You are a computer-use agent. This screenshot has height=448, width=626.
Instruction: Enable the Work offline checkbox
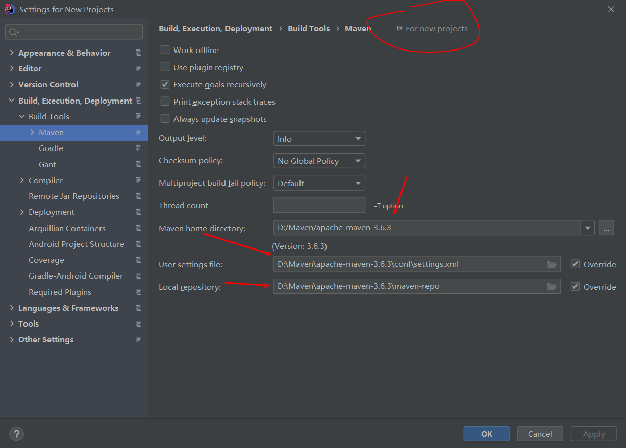165,49
